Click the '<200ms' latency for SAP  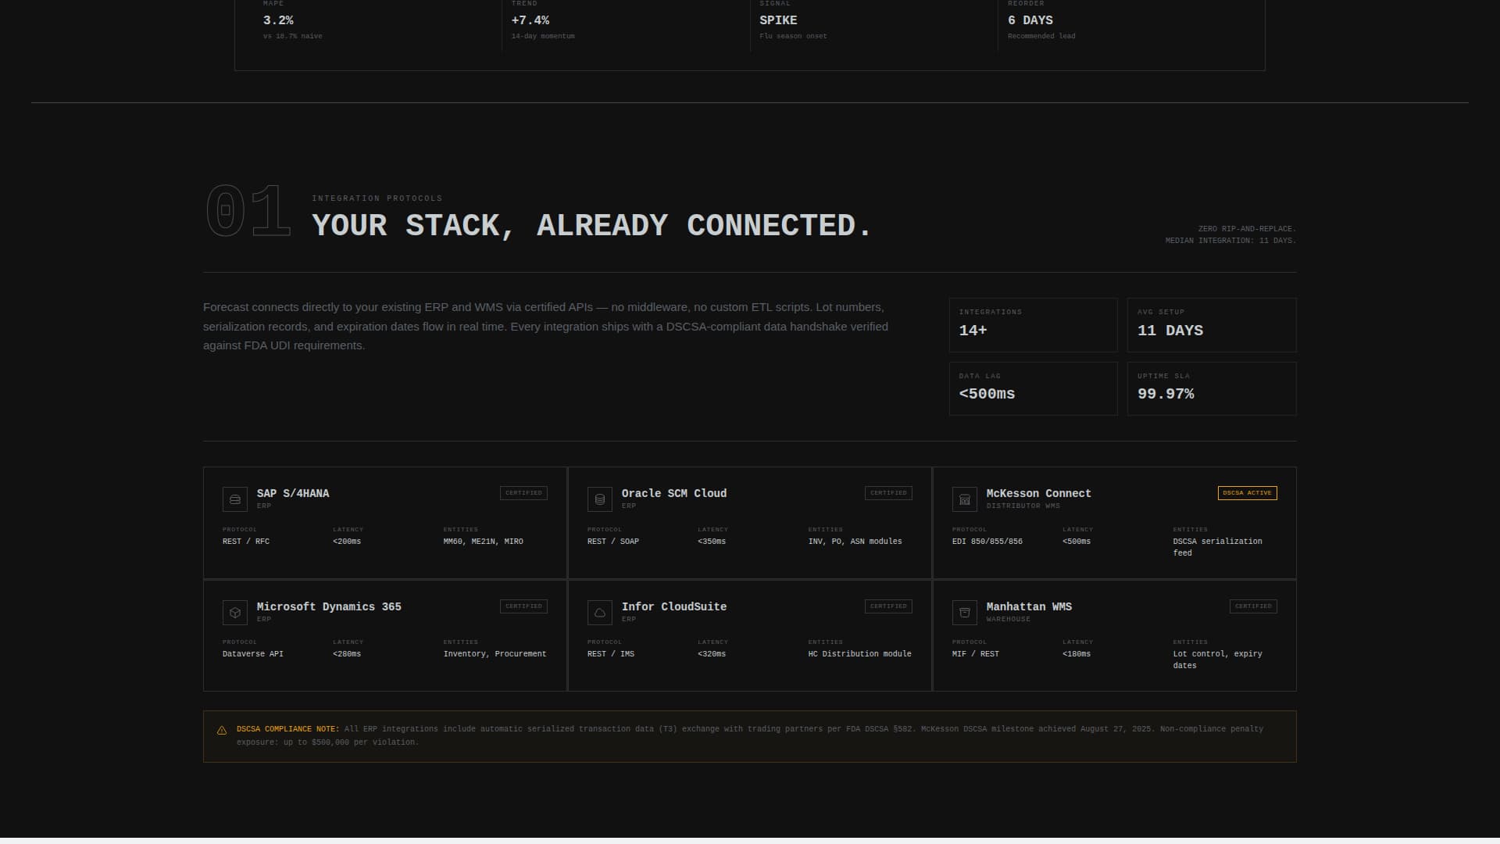tap(347, 542)
